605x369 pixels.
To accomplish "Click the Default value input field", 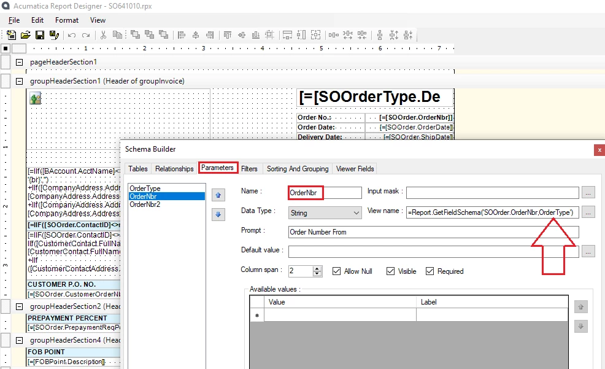I will [x=433, y=252].
